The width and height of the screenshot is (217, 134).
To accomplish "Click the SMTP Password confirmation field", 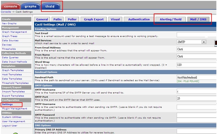I will (197, 120).
